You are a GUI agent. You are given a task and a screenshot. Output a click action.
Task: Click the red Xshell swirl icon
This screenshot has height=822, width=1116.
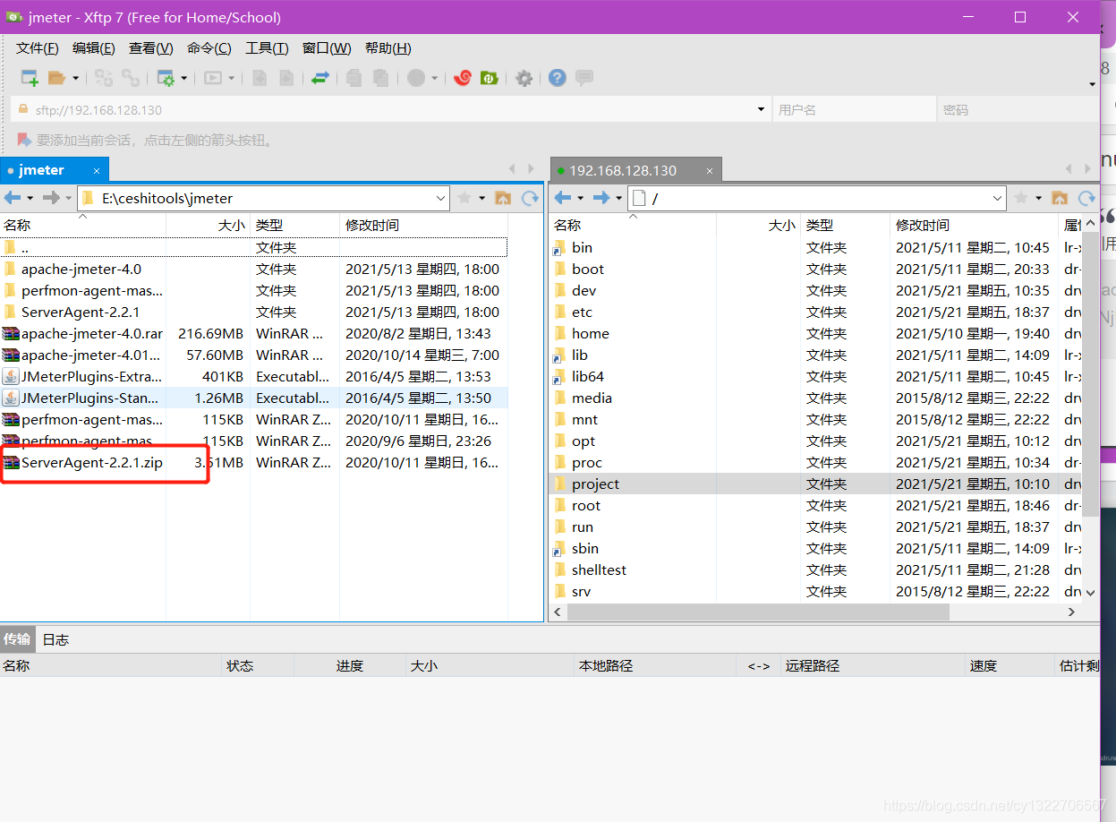pos(463,78)
